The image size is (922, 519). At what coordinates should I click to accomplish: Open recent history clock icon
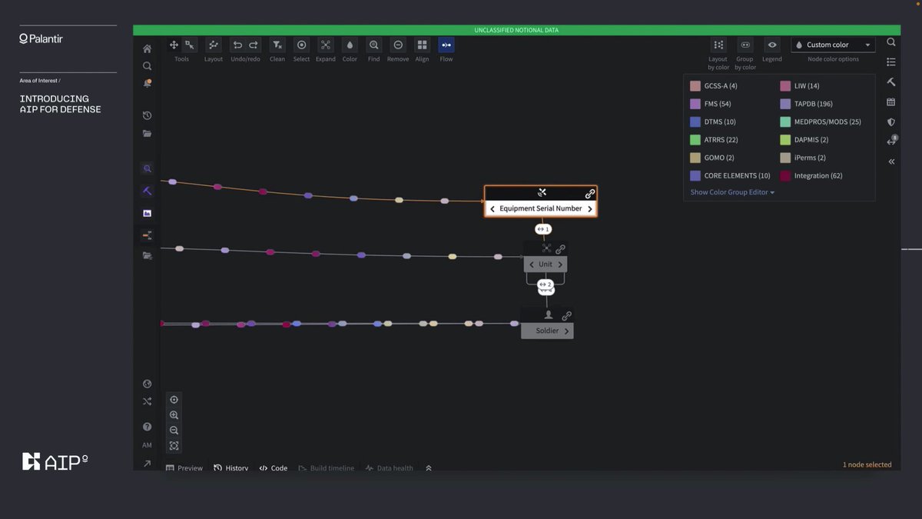pyautogui.click(x=147, y=115)
